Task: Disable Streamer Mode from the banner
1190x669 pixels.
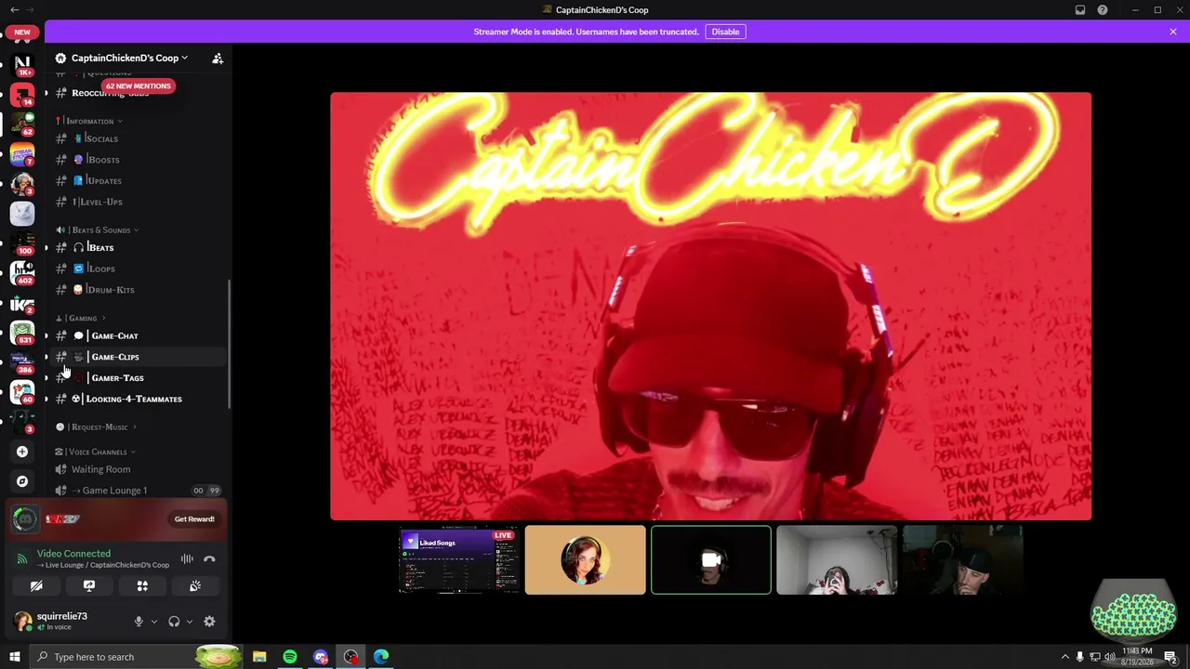Action: pos(725,32)
